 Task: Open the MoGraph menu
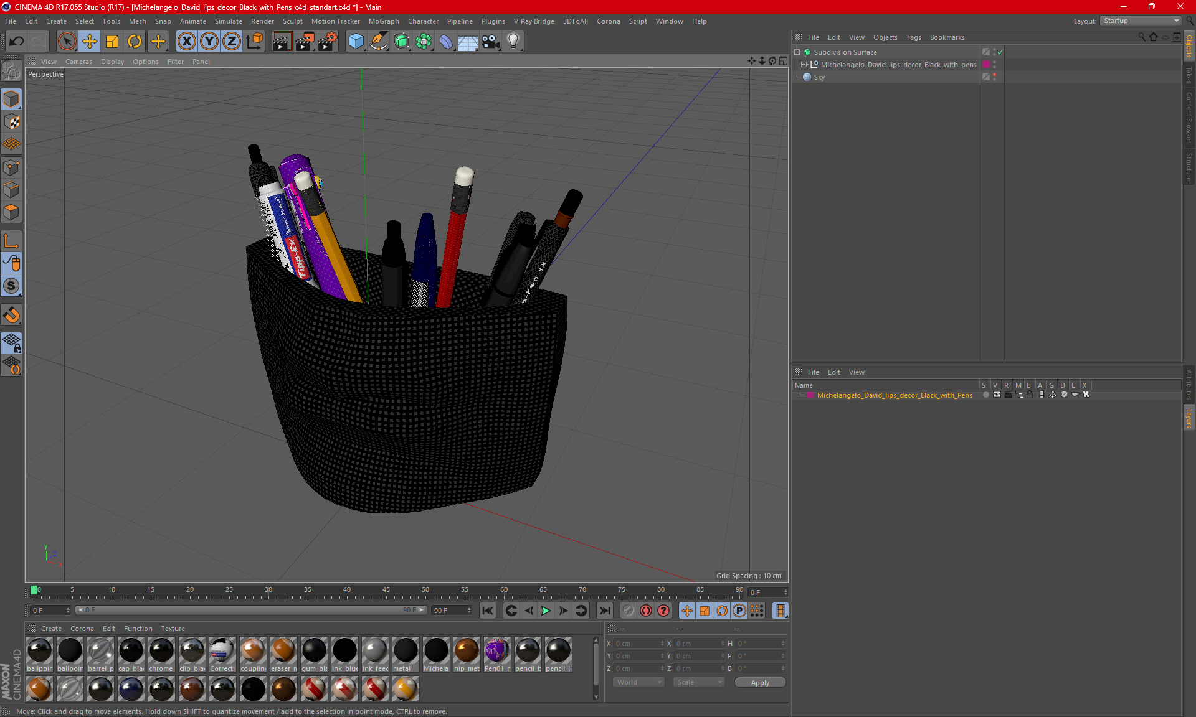pyautogui.click(x=384, y=21)
